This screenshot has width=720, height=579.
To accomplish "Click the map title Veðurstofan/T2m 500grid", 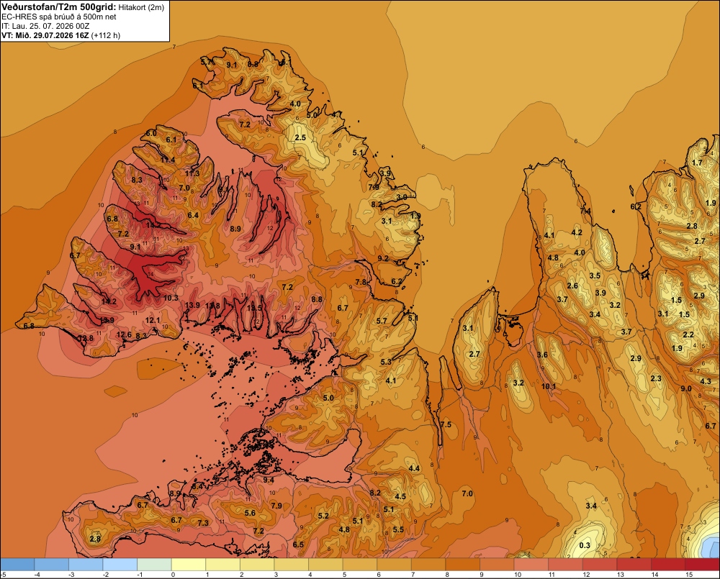I will click(58, 7).
